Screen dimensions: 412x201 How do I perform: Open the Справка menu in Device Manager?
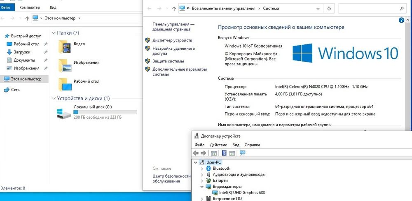click(252, 145)
